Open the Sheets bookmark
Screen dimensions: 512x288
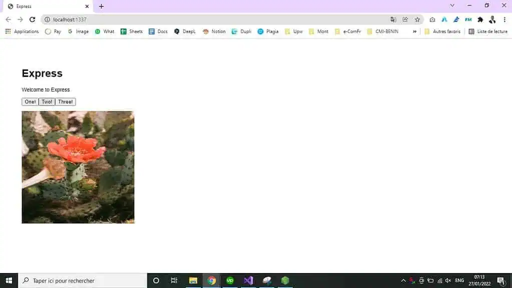tap(132, 31)
